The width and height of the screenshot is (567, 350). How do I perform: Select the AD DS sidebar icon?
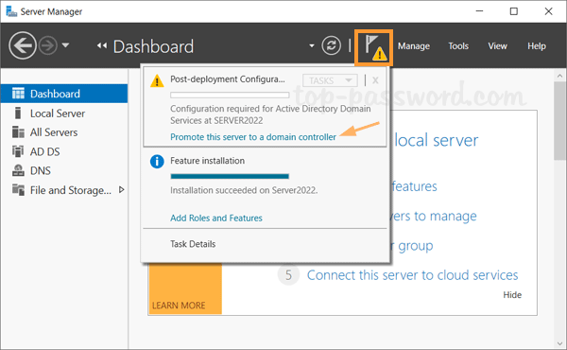(x=18, y=151)
